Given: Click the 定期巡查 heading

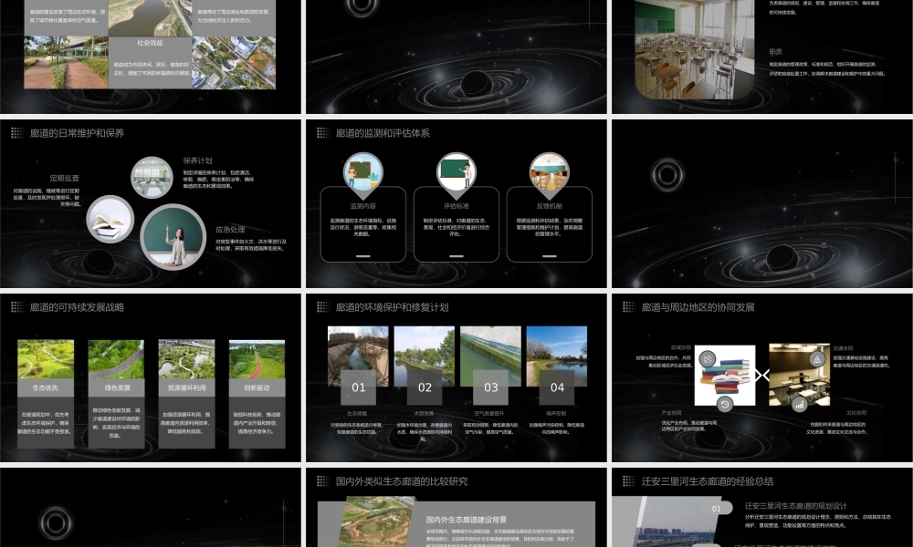Looking at the screenshot, I should click(x=64, y=178).
